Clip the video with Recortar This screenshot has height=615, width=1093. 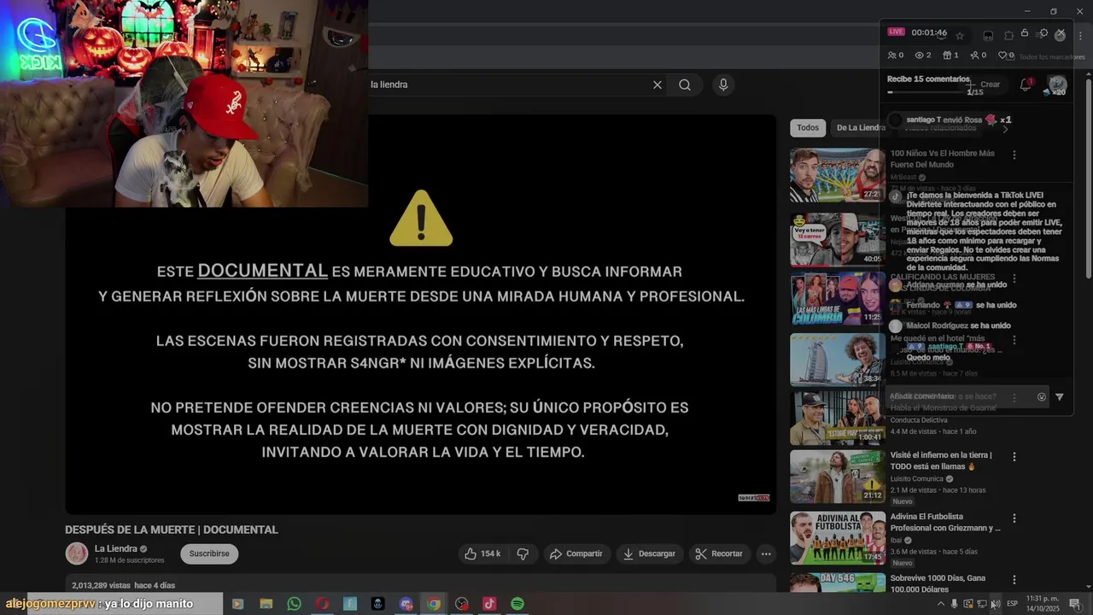(x=719, y=553)
